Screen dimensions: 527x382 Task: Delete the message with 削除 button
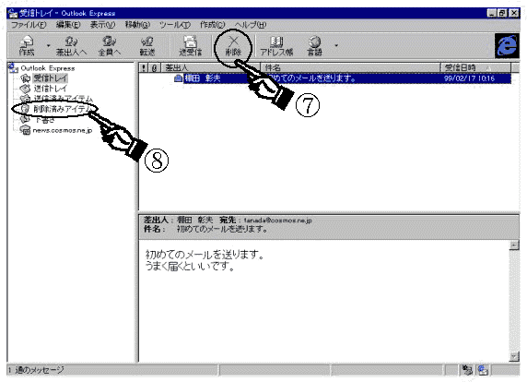[x=233, y=45]
